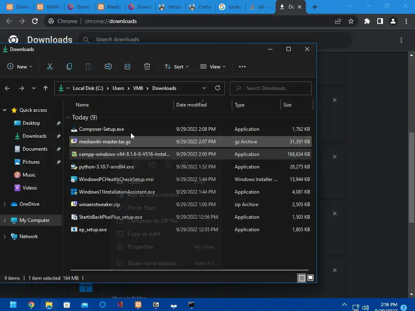415x311 pixels.
Task: Select python-3.10.7-amd64.exe file
Action: (x=190, y=166)
